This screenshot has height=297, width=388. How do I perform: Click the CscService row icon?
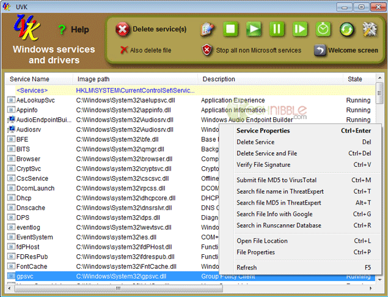coord(11,178)
